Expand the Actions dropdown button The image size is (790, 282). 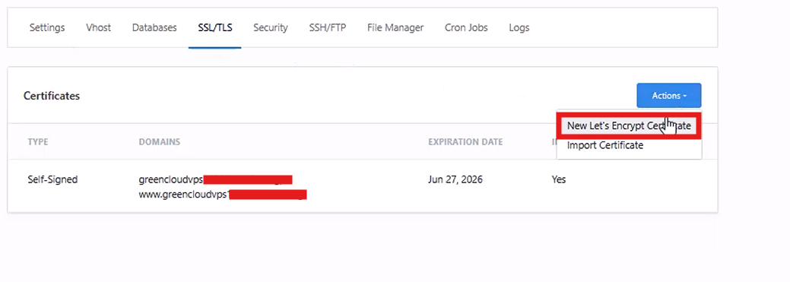tap(669, 96)
